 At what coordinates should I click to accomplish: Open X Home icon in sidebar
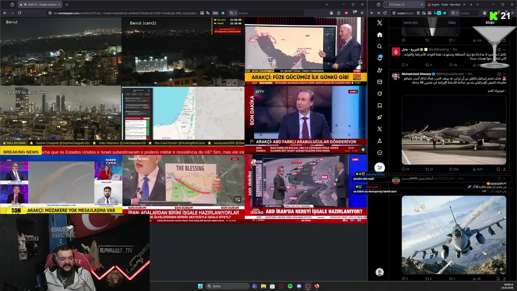[x=379, y=35]
